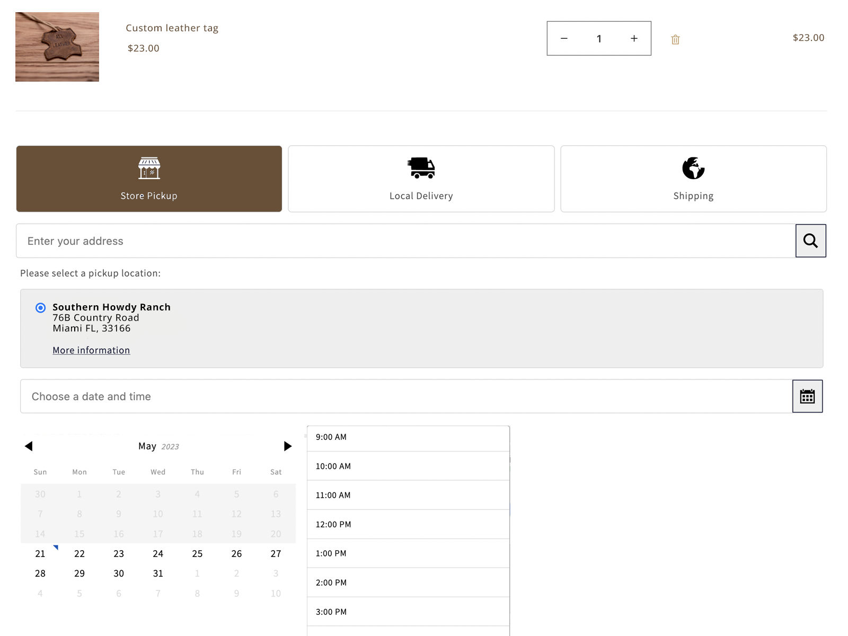This screenshot has height=636, width=848.
Task: Increase quantity with the plus icon
Action: coord(634,39)
